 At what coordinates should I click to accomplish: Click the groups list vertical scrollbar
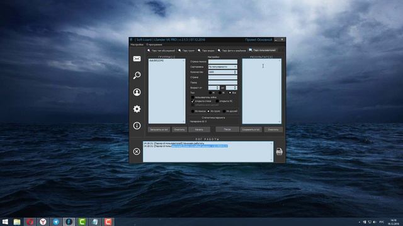[184, 91]
